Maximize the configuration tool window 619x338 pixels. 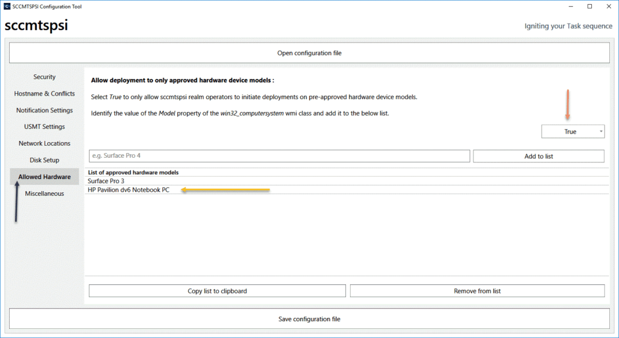point(589,7)
